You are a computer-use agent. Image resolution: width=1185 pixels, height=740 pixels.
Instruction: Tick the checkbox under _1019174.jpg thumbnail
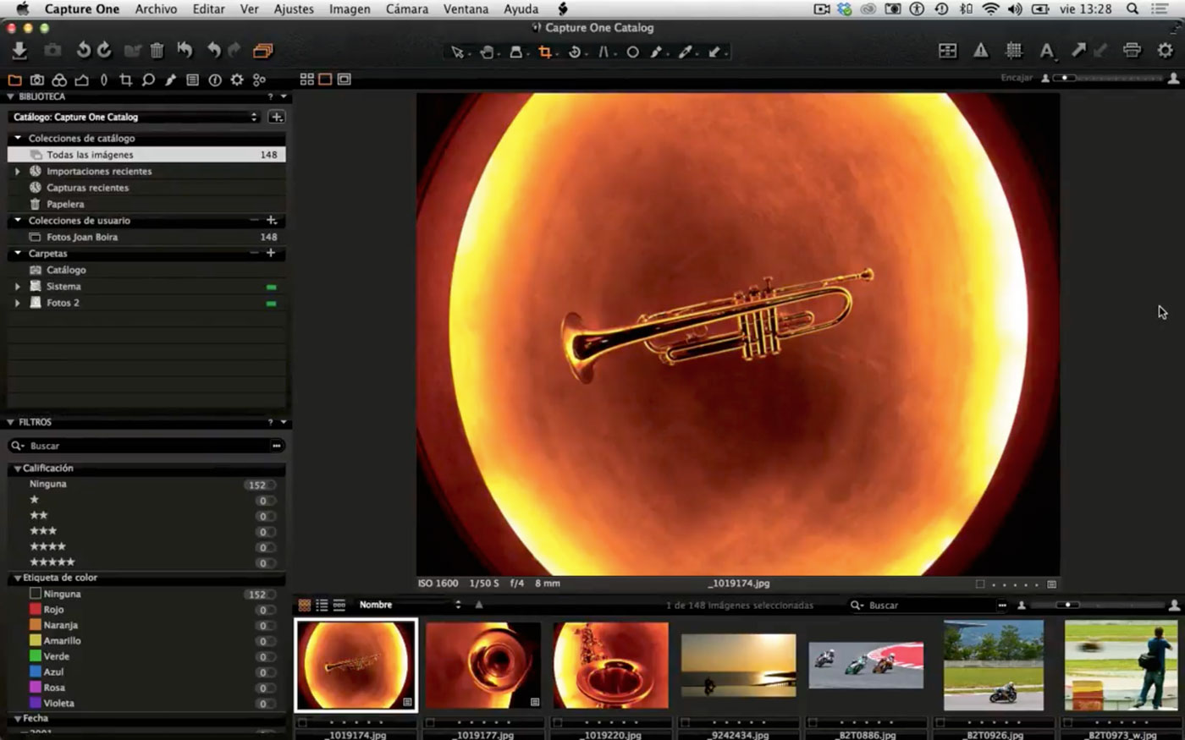303,722
